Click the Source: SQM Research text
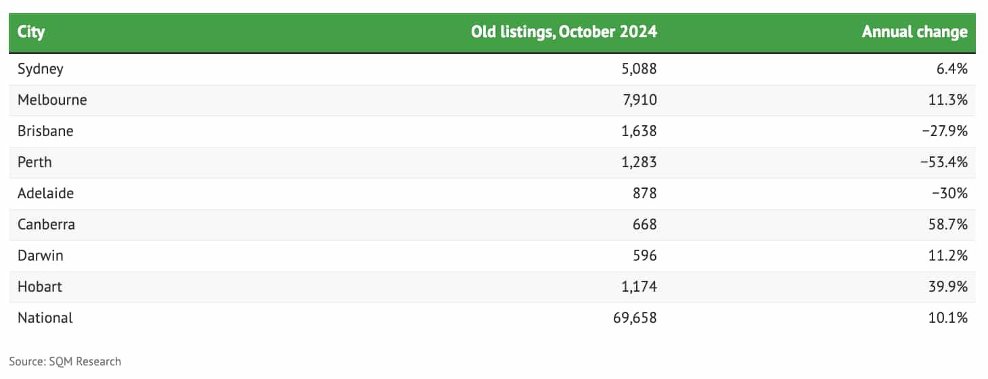 65,361
